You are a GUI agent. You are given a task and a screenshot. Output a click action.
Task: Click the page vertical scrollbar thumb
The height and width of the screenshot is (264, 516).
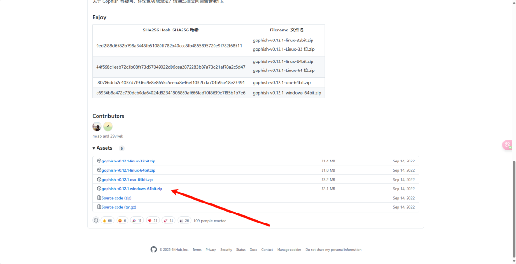[514, 209]
